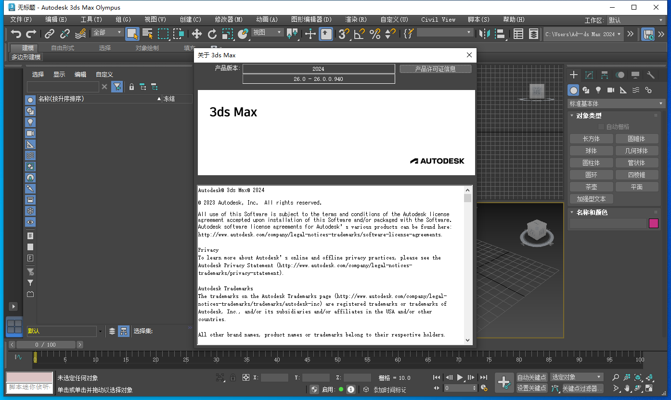Open the 标准基本体 primitives dropdown
The image size is (671, 400).
[x=616, y=103]
